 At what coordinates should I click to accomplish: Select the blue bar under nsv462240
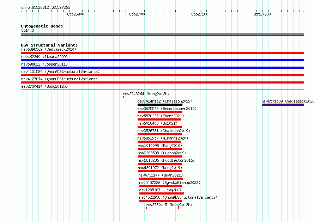click(x=162, y=60)
